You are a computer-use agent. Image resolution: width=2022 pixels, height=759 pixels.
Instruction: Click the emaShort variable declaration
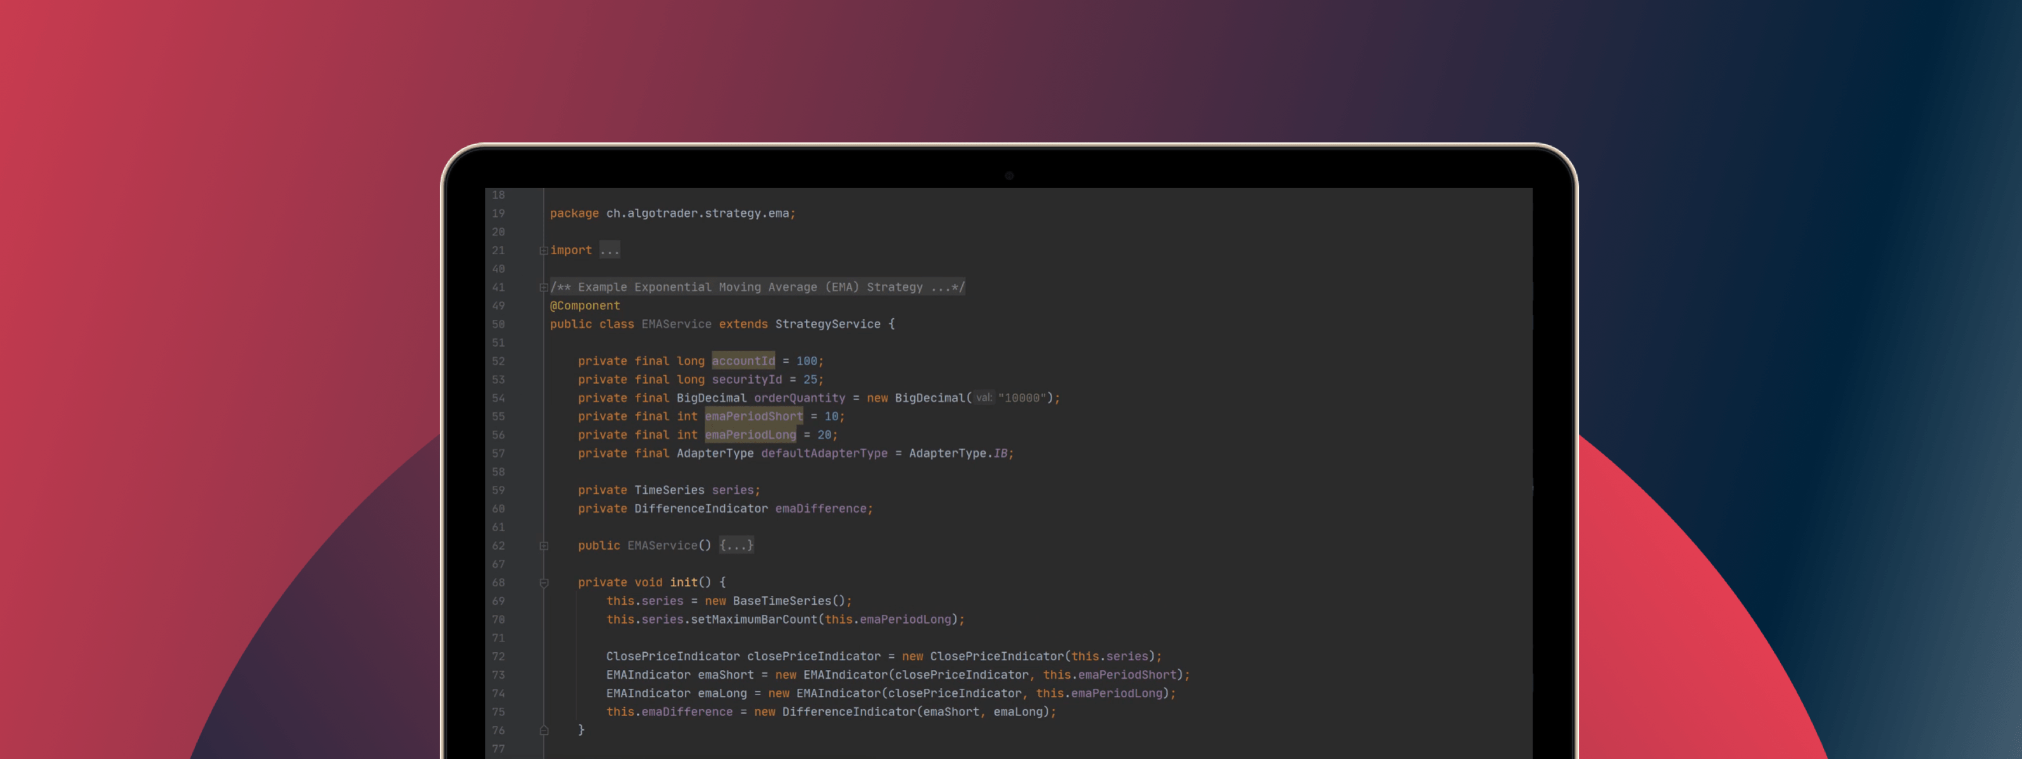pyautogui.click(x=725, y=675)
